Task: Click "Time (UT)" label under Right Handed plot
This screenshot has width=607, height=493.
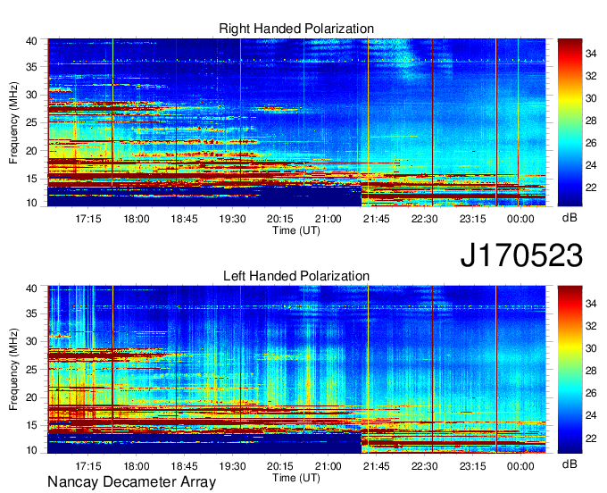Action: click(296, 230)
